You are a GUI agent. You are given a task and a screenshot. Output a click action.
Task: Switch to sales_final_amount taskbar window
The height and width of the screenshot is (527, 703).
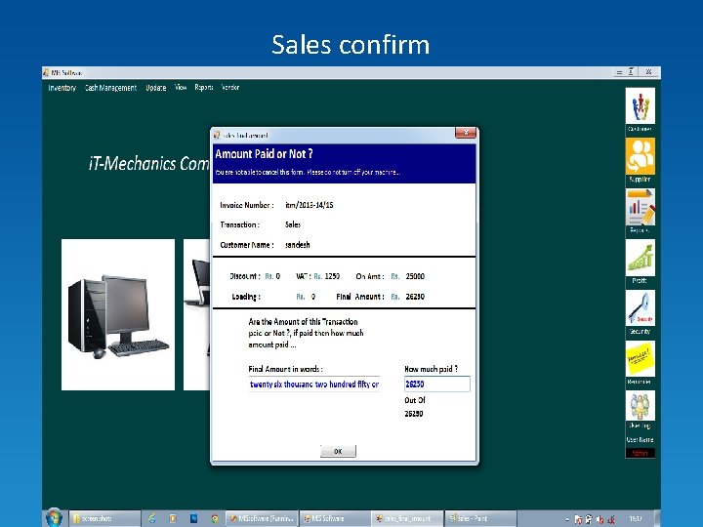click(407, 518)
